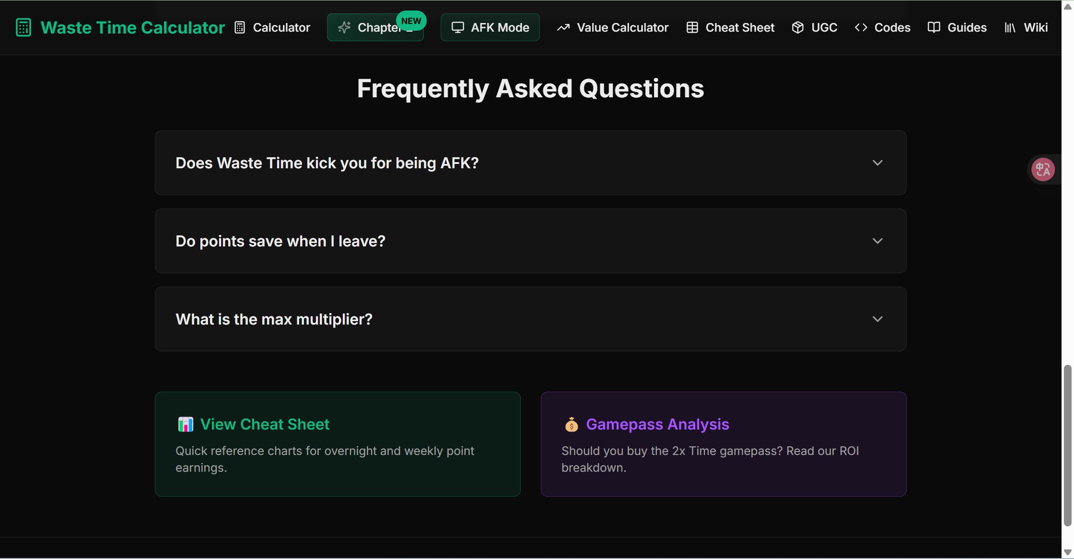This screenshot has height=559, width=1074.
Task: Click the monitor icon beside AFK Mode
Action: coord(457,27)
